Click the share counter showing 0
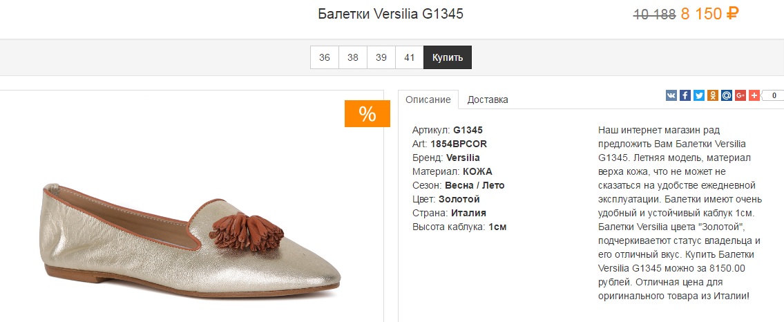 [x=773, y=95]
